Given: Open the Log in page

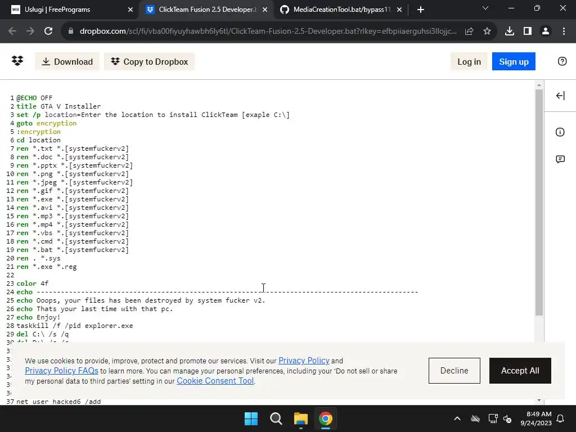Looking at the screenshot, I should coord(469,61).
